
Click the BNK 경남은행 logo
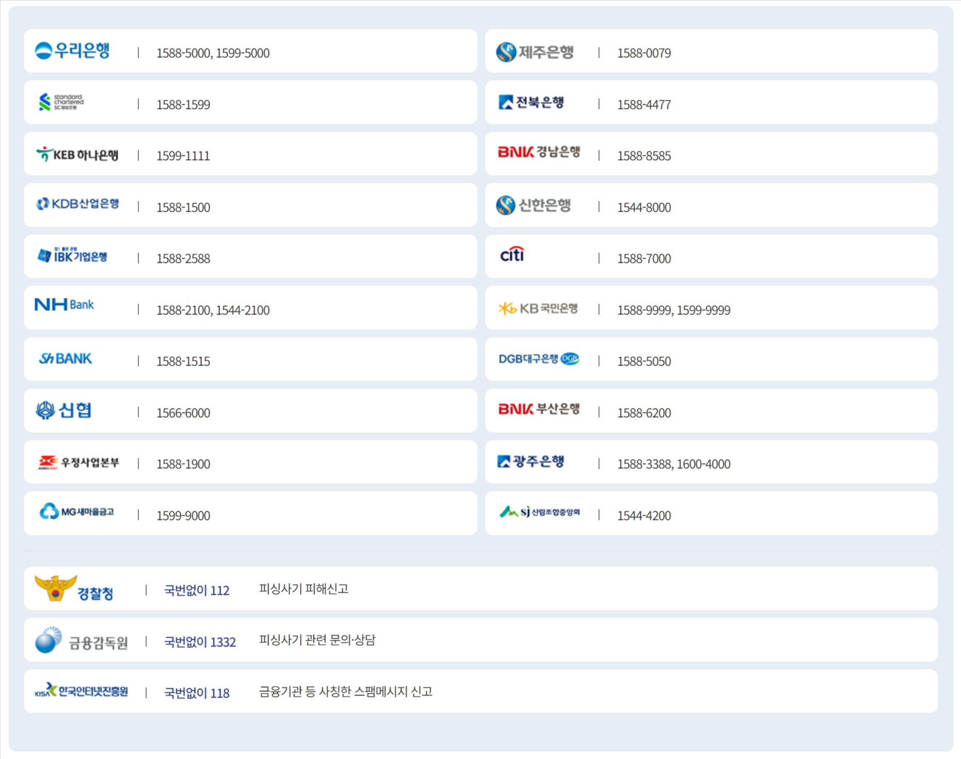tap(539, 152)
